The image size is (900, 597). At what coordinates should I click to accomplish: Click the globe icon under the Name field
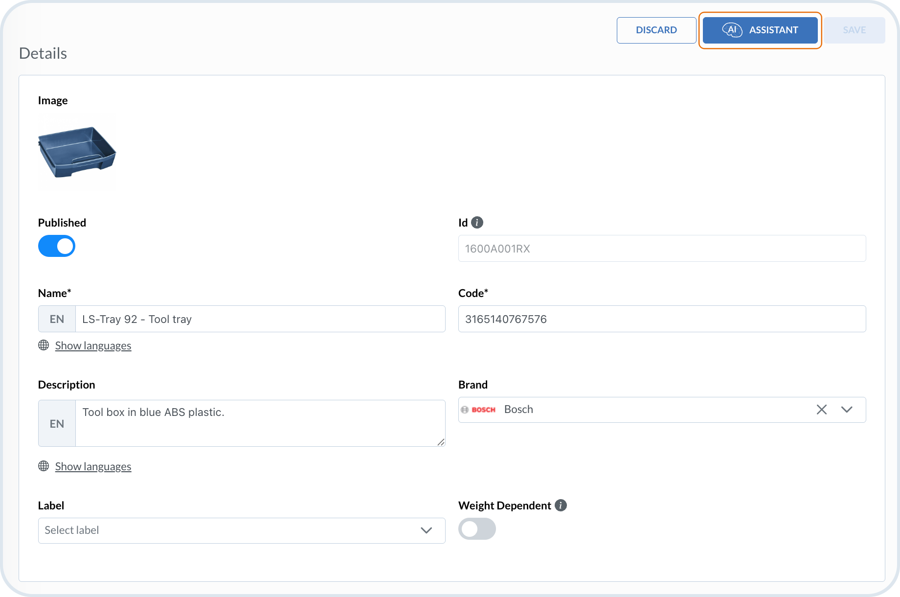(44, 345)
